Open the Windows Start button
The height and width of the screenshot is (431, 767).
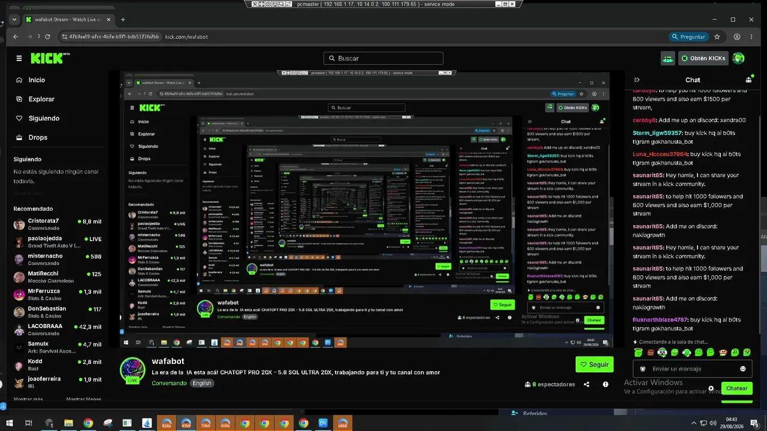9,423
